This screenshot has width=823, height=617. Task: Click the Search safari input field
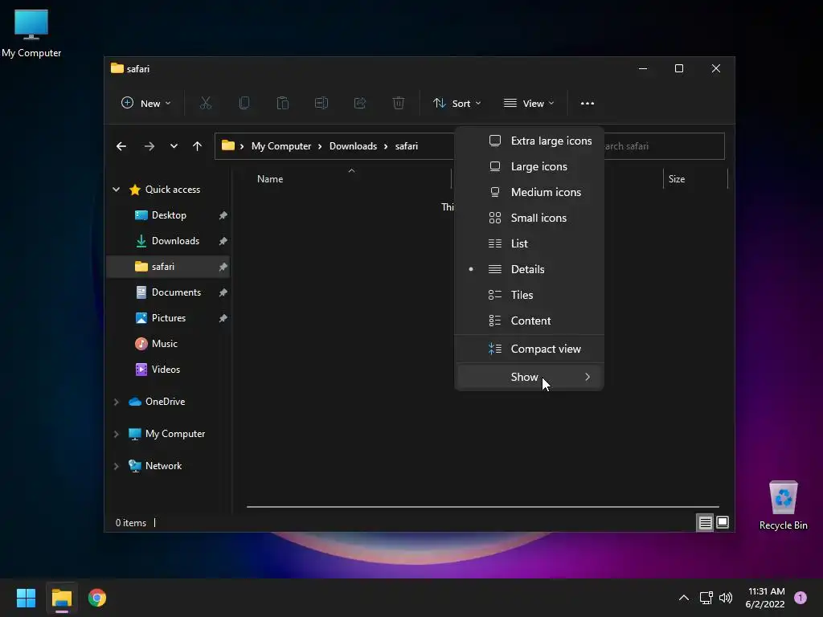click(x=664, y=146)
